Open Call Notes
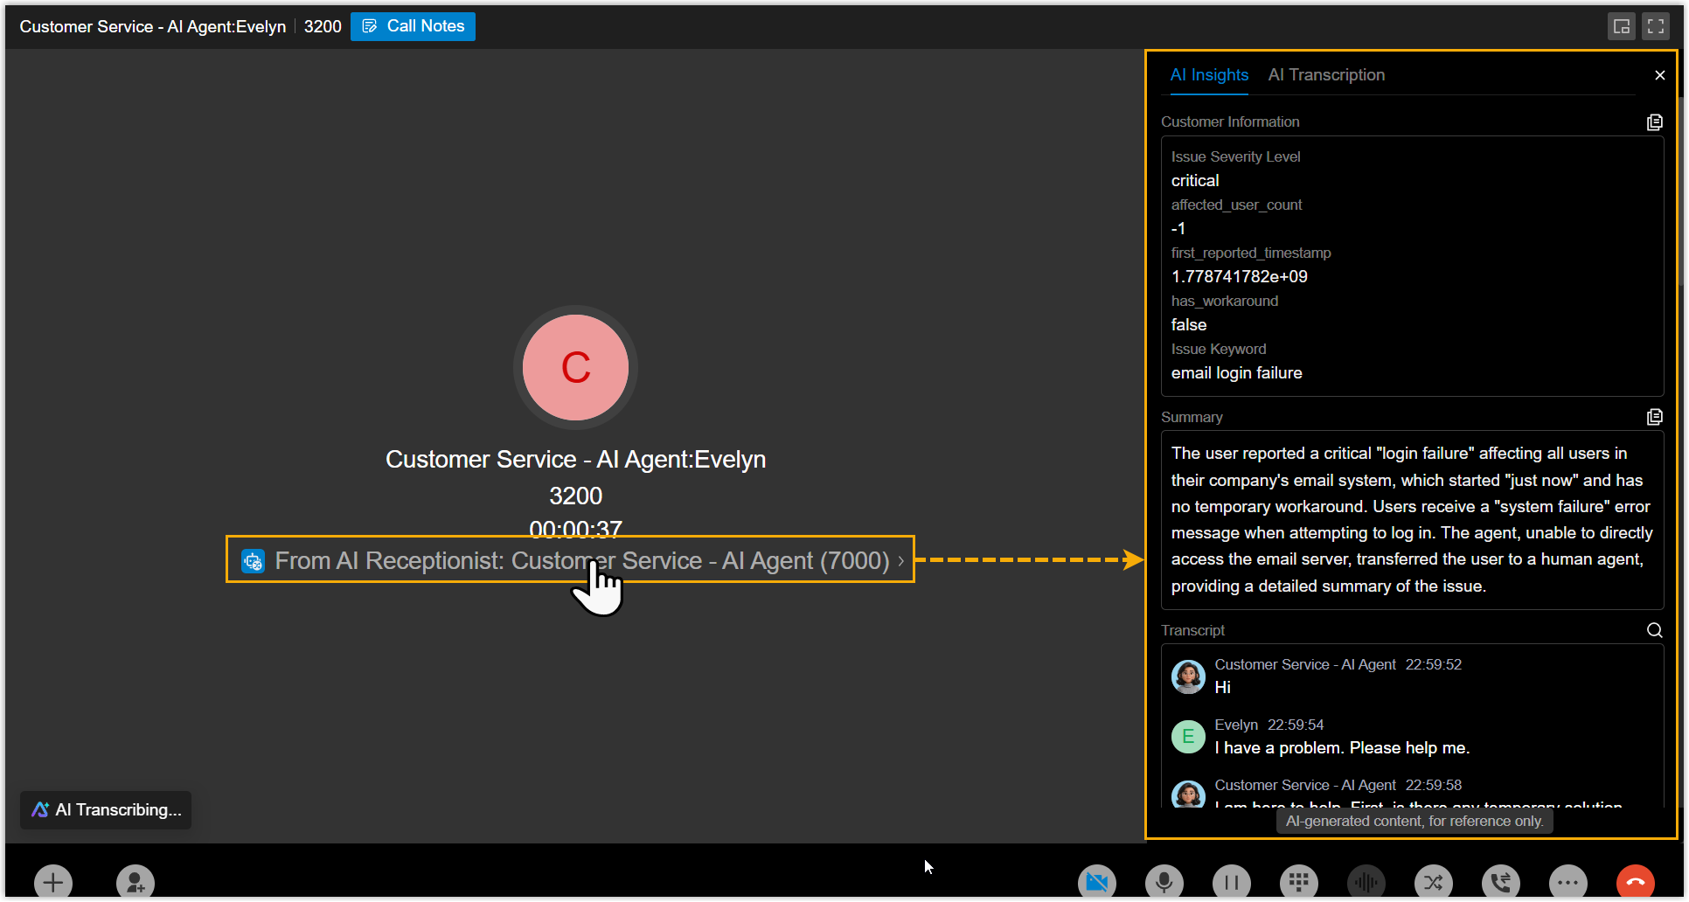Image resolution: width=1689 pixels, height=902 pixels. click(413, 26)
